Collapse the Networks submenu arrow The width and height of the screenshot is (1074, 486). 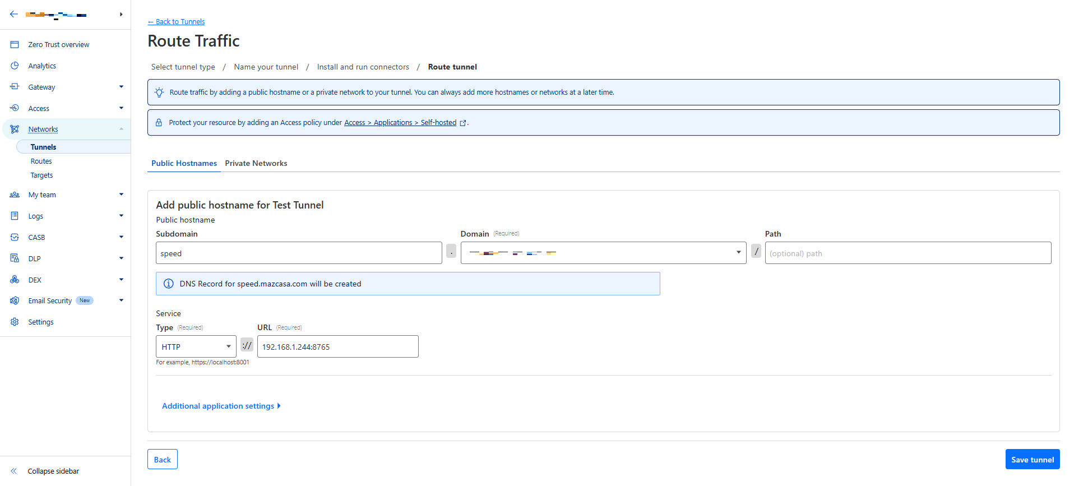click(x=121, y=129)
